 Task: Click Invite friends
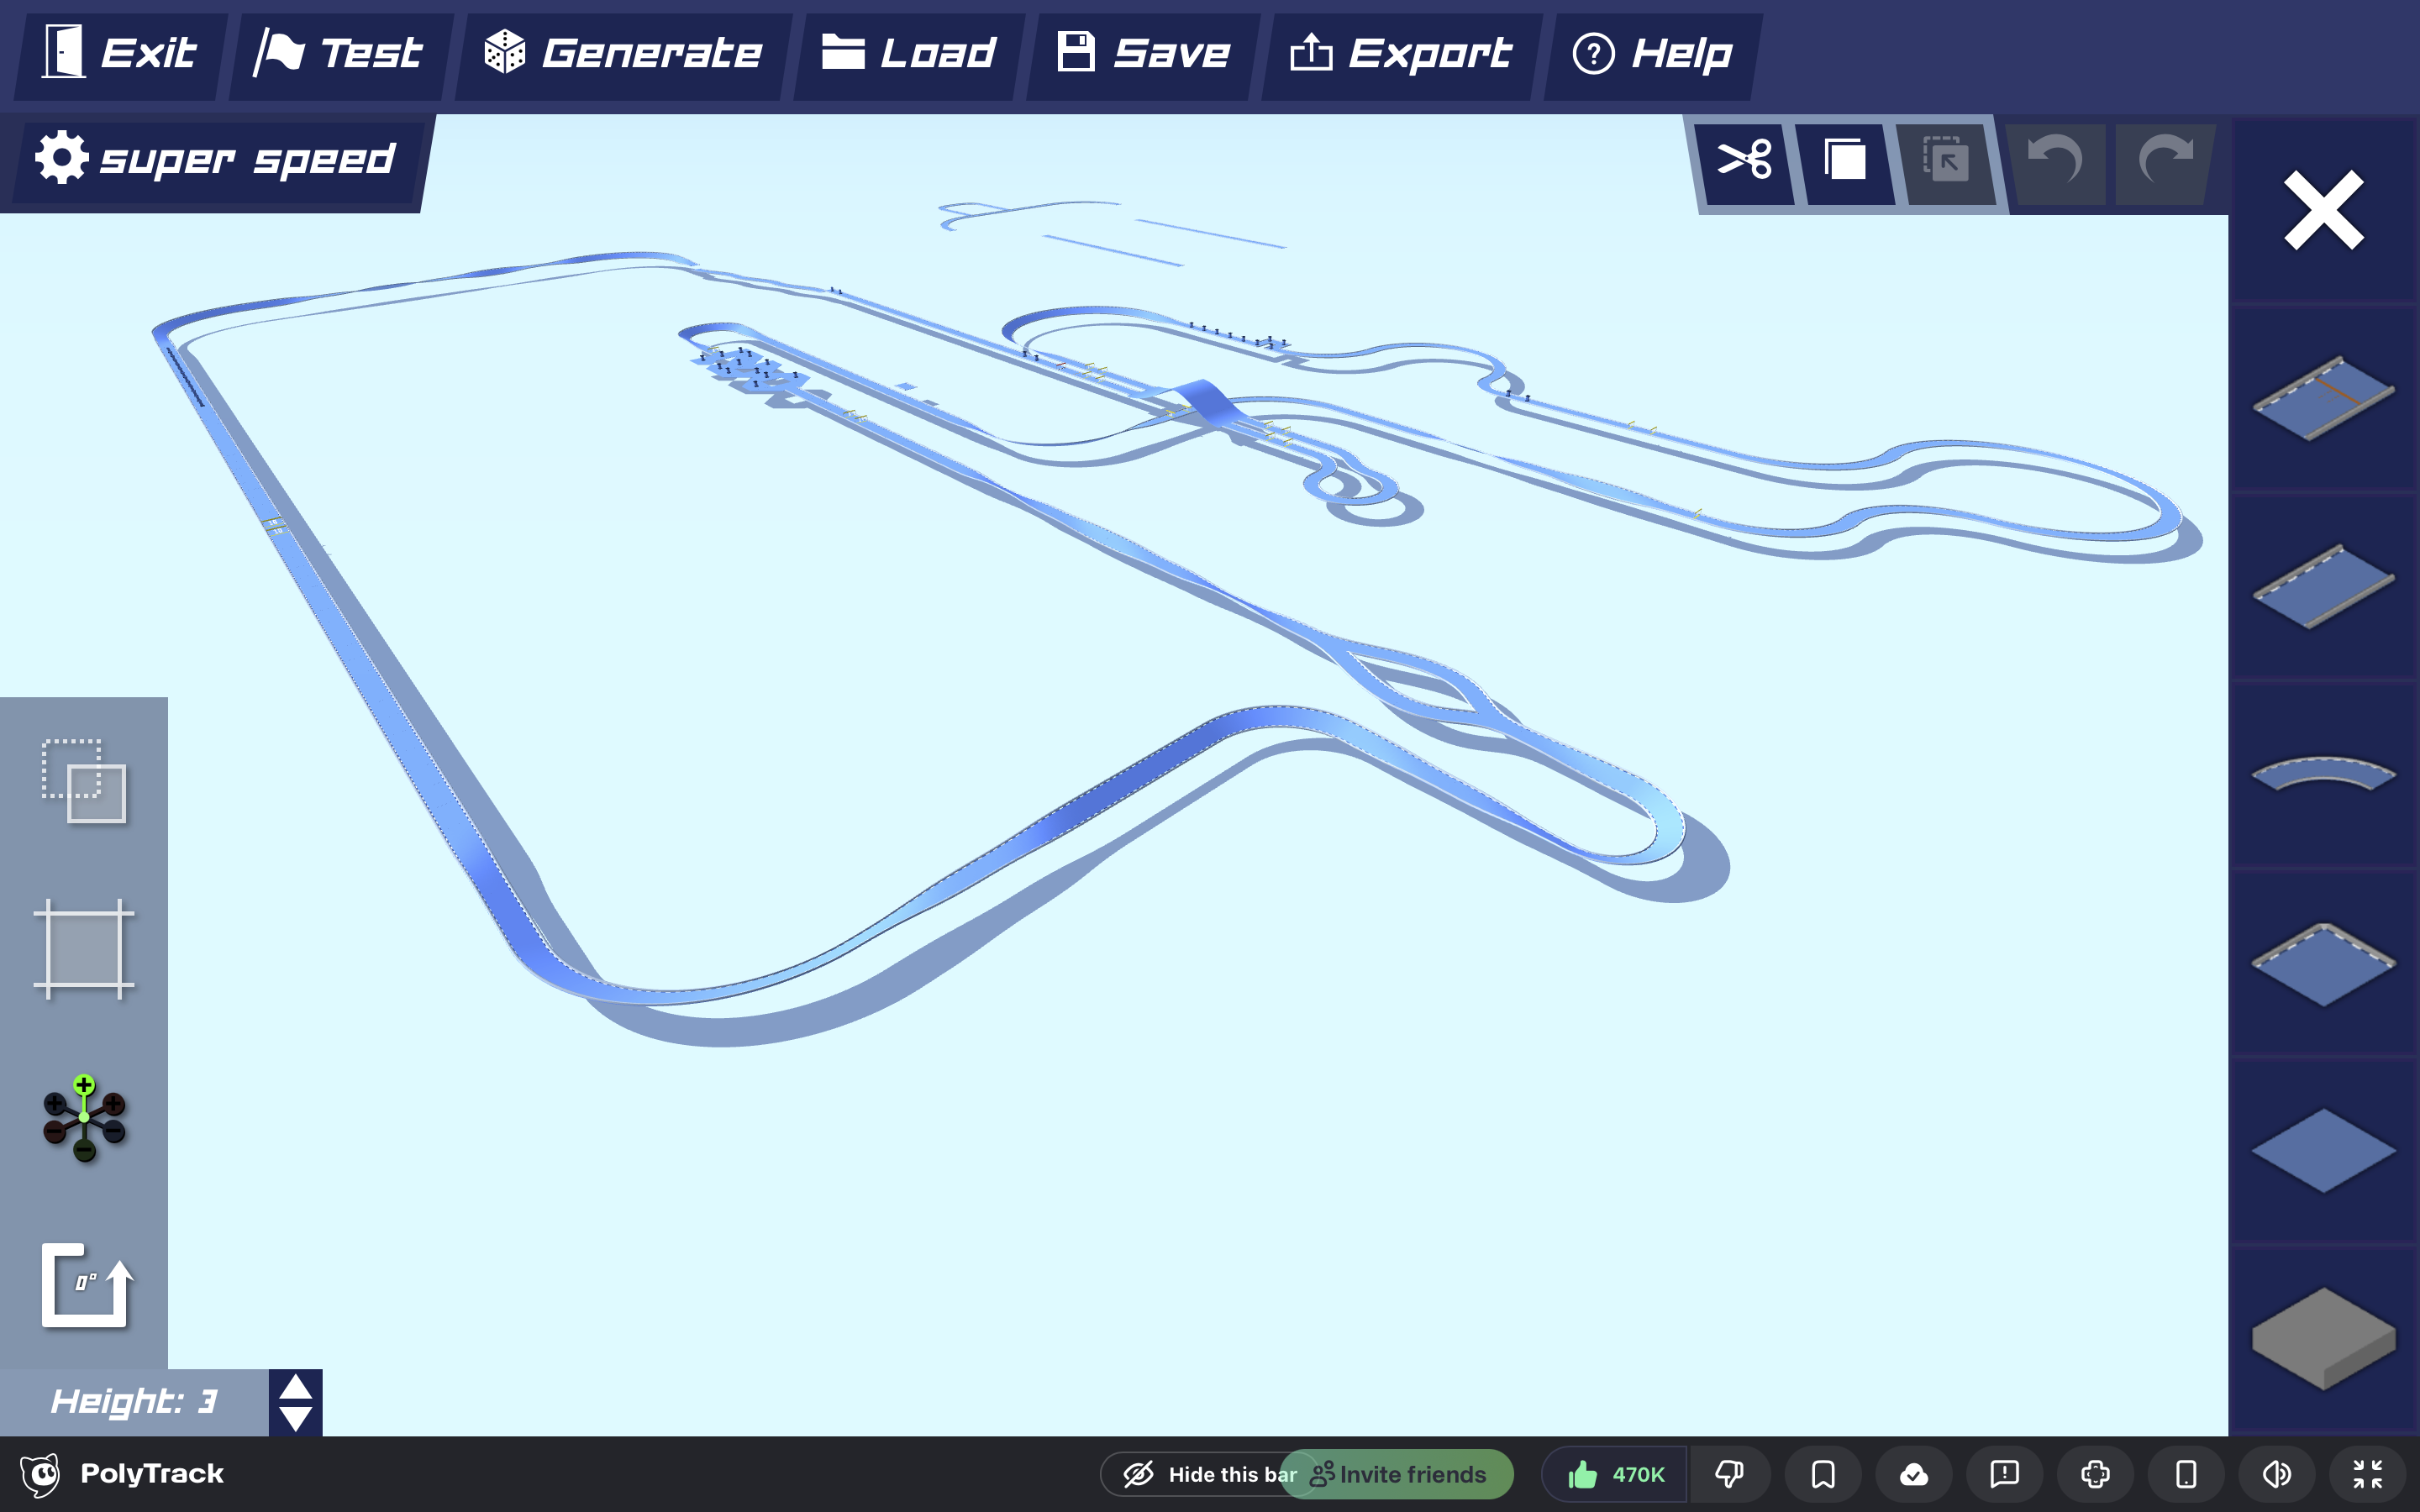pos(1398,1474)
